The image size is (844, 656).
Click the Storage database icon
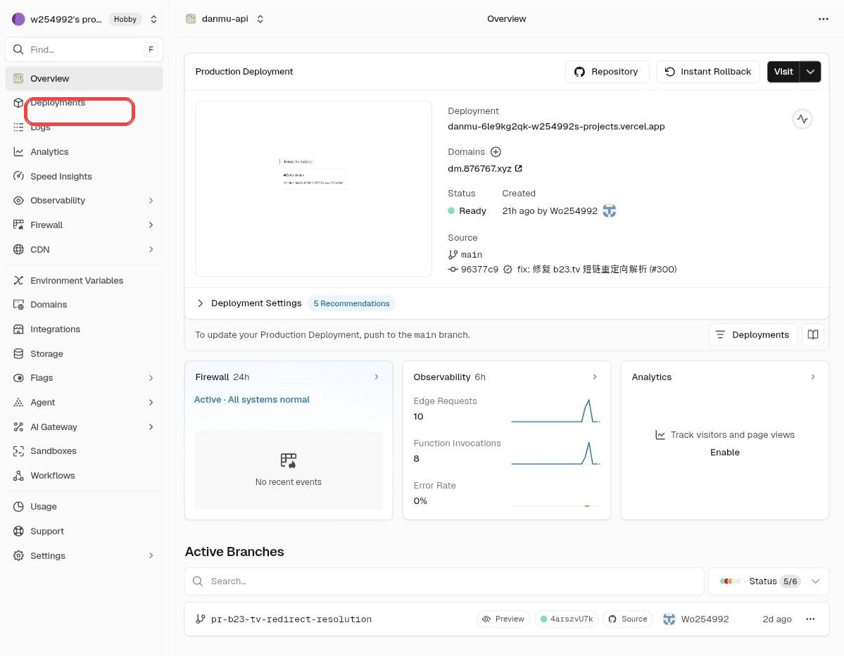pyautogui.click(x=18, y=353)
